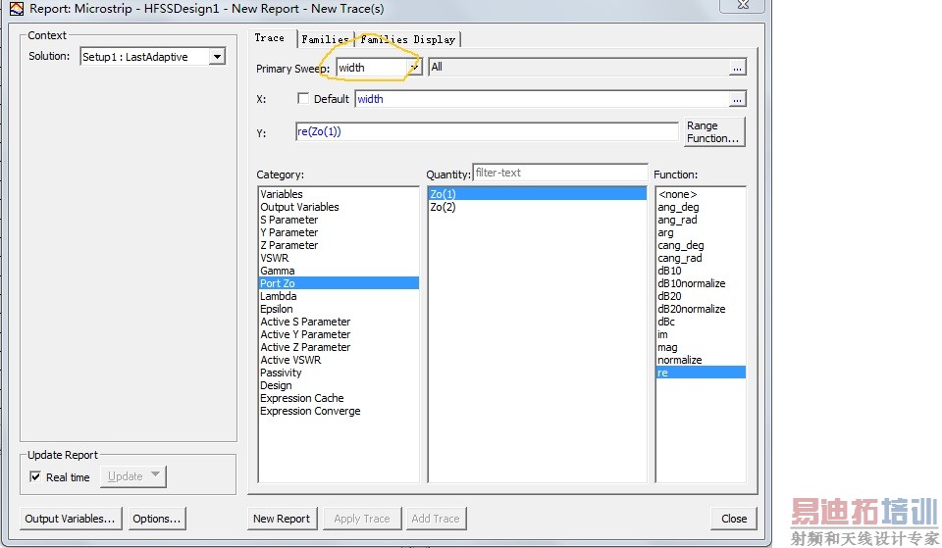Open the Output Variables dialog
Viewport: 942px width, 548px height.
coord(70,519)
